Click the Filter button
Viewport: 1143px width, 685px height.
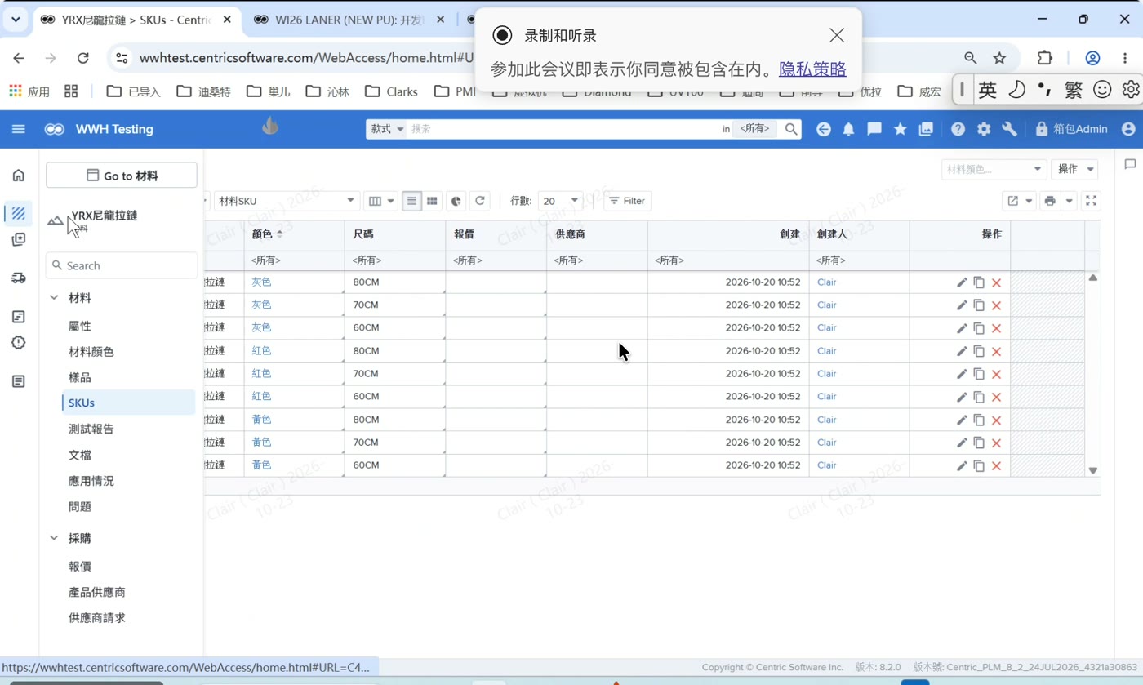tap(627, 201)
